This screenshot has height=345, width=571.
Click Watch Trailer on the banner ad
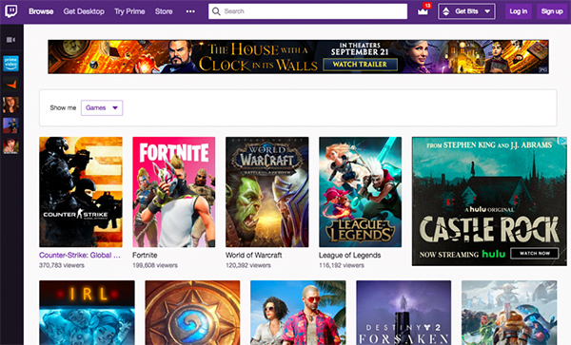tap(360, 65)
